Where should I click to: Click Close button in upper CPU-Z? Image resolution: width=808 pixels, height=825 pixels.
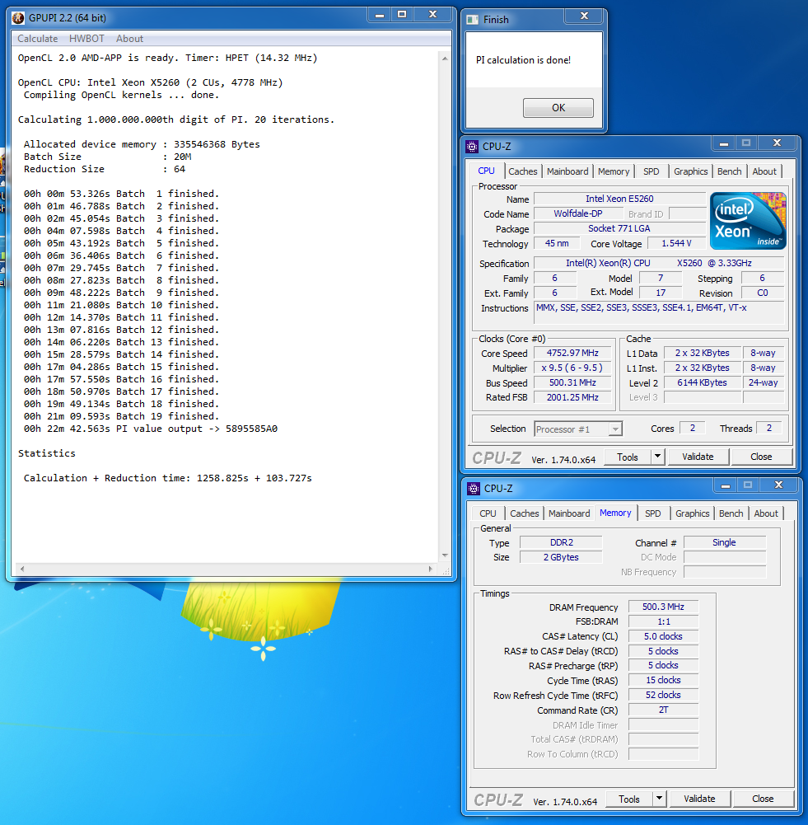[761, 457]
